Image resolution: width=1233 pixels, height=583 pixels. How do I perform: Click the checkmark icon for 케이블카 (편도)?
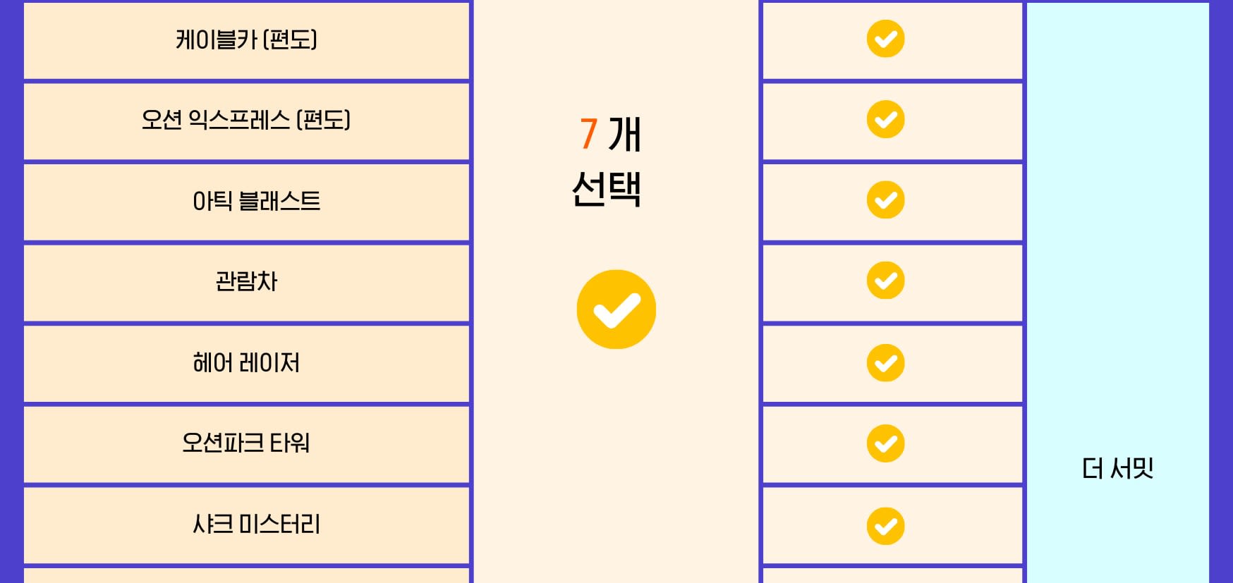(x=885, y=39)
